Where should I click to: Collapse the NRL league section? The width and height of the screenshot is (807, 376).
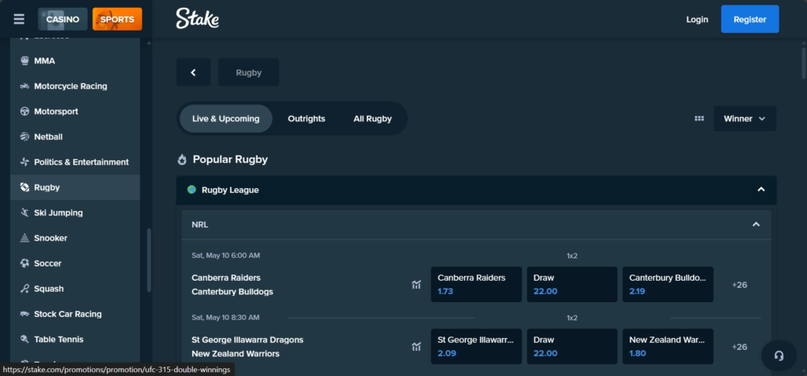pos(756,224)
